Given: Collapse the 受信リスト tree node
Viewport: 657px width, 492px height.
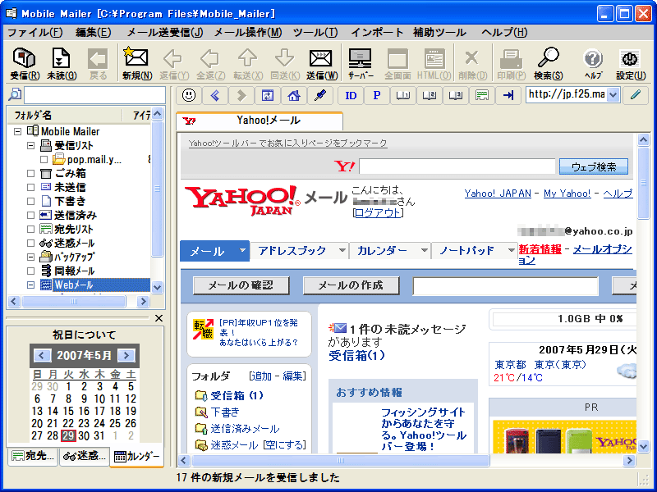Looking at the screenshot, I should click(x=30, y=146).
